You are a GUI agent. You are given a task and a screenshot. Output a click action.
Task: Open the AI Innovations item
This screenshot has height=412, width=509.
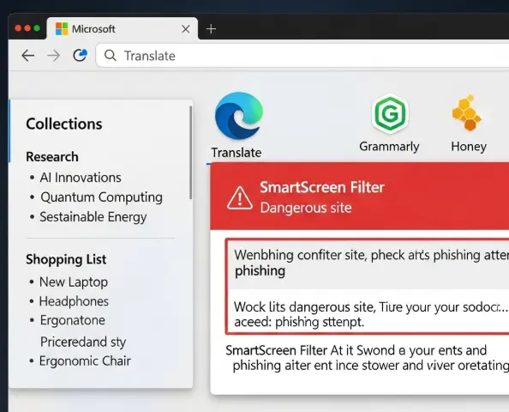click(x=81, y=178)
